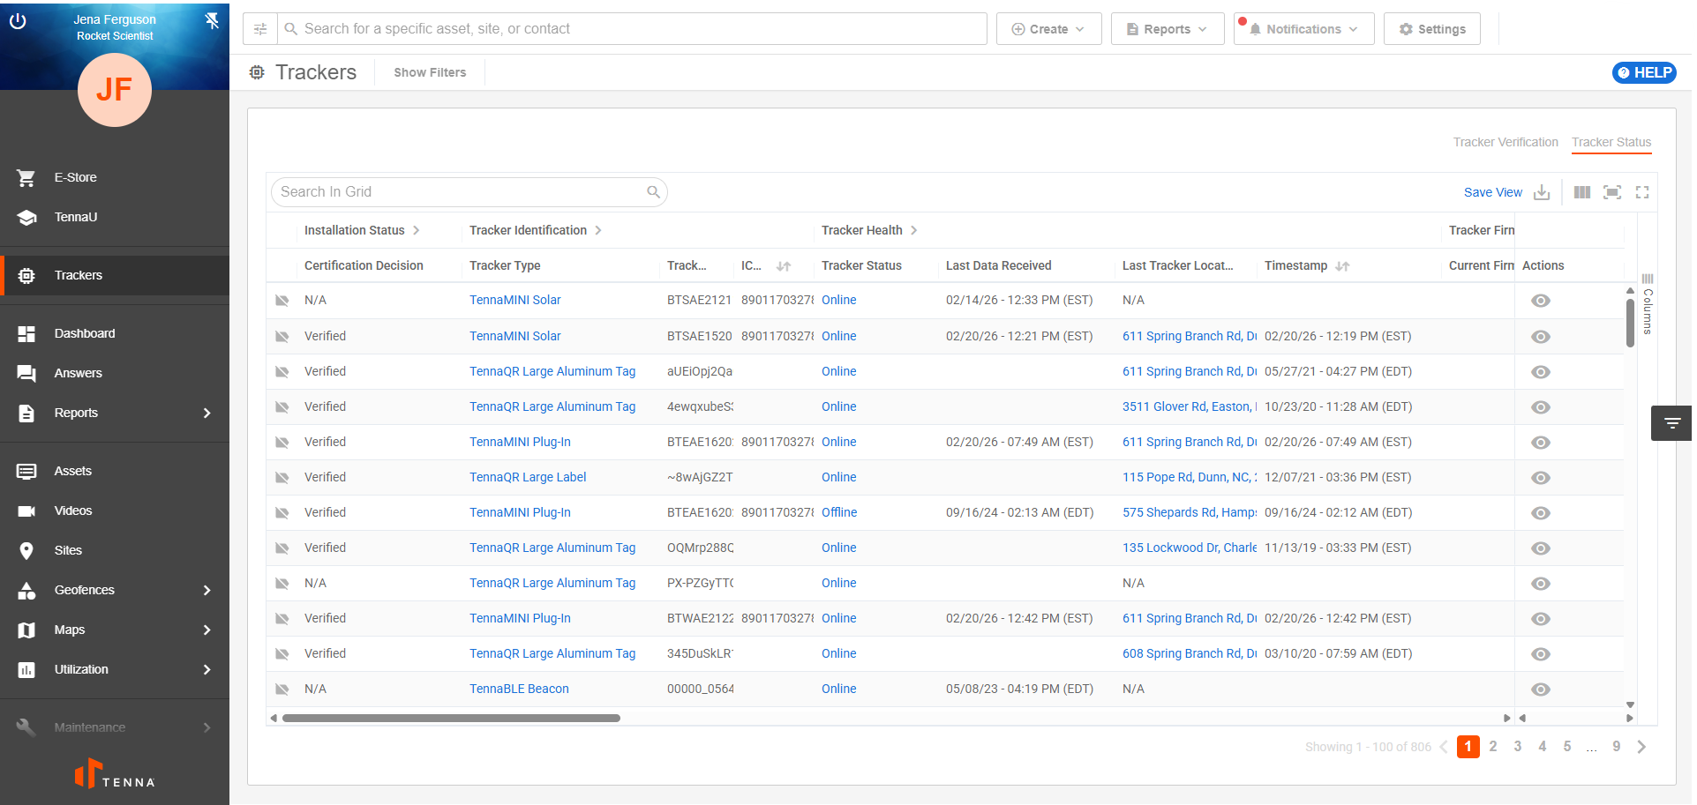Click eye icon for TennaBLE Beacon row
Screen dimensions: 1697x805
(1541, 689)
